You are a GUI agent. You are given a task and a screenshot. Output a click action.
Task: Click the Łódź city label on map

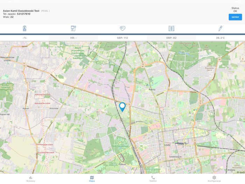tap(167, 145)
